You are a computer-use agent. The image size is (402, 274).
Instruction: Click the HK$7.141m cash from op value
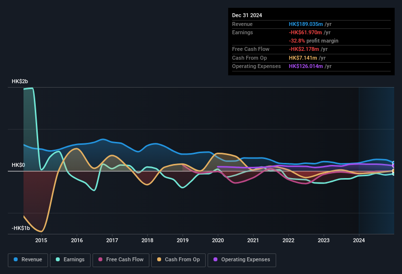click(303, 58)
